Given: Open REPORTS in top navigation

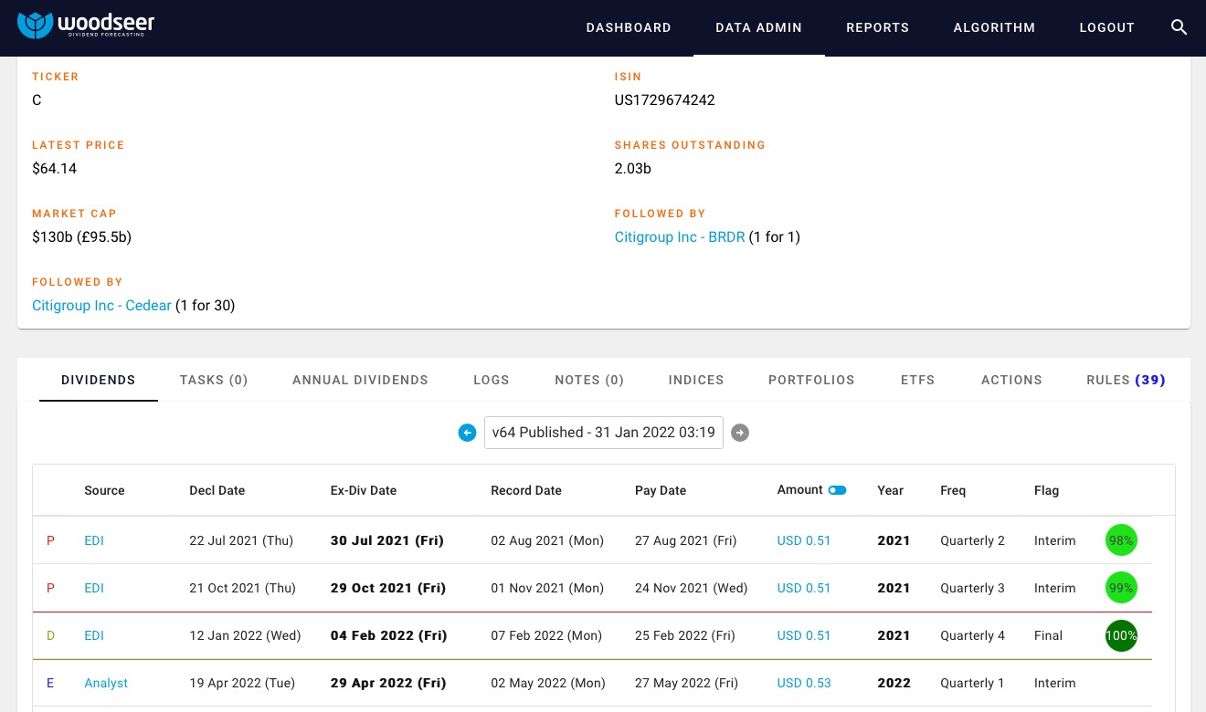Looking at the screenshot, I should pyautogui.click(x=877, y=27).
